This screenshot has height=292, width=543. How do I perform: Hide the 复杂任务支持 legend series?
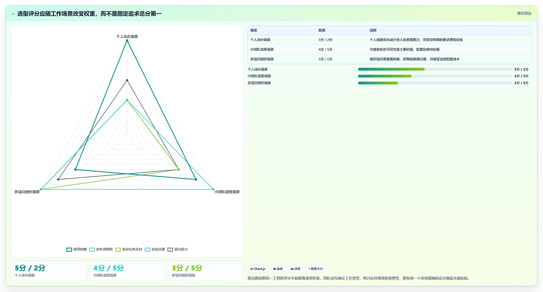129,249
